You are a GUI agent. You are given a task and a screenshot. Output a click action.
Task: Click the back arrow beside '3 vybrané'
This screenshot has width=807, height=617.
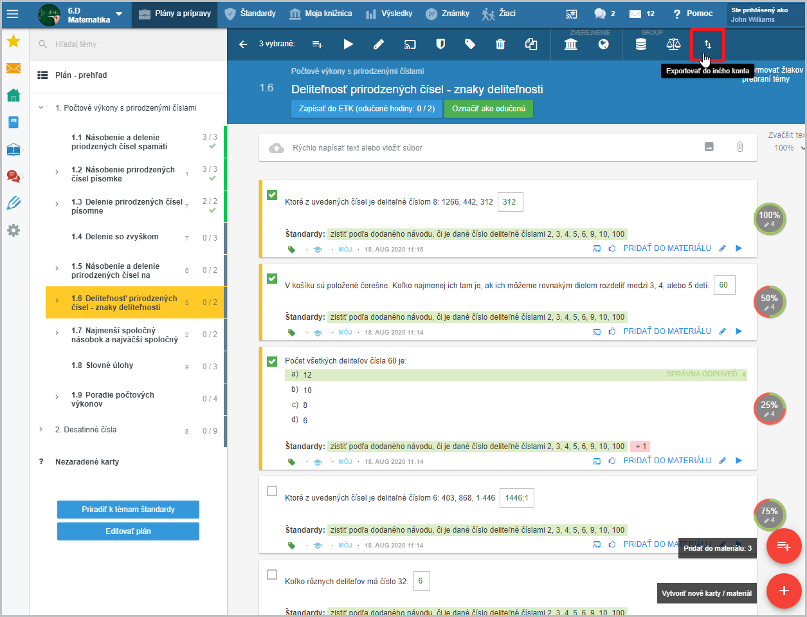243,44
